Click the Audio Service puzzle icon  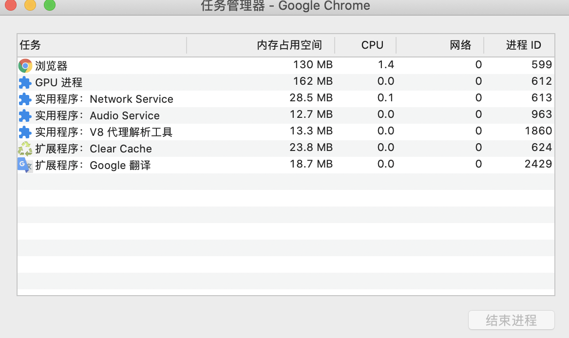click(x=24, y=115)
